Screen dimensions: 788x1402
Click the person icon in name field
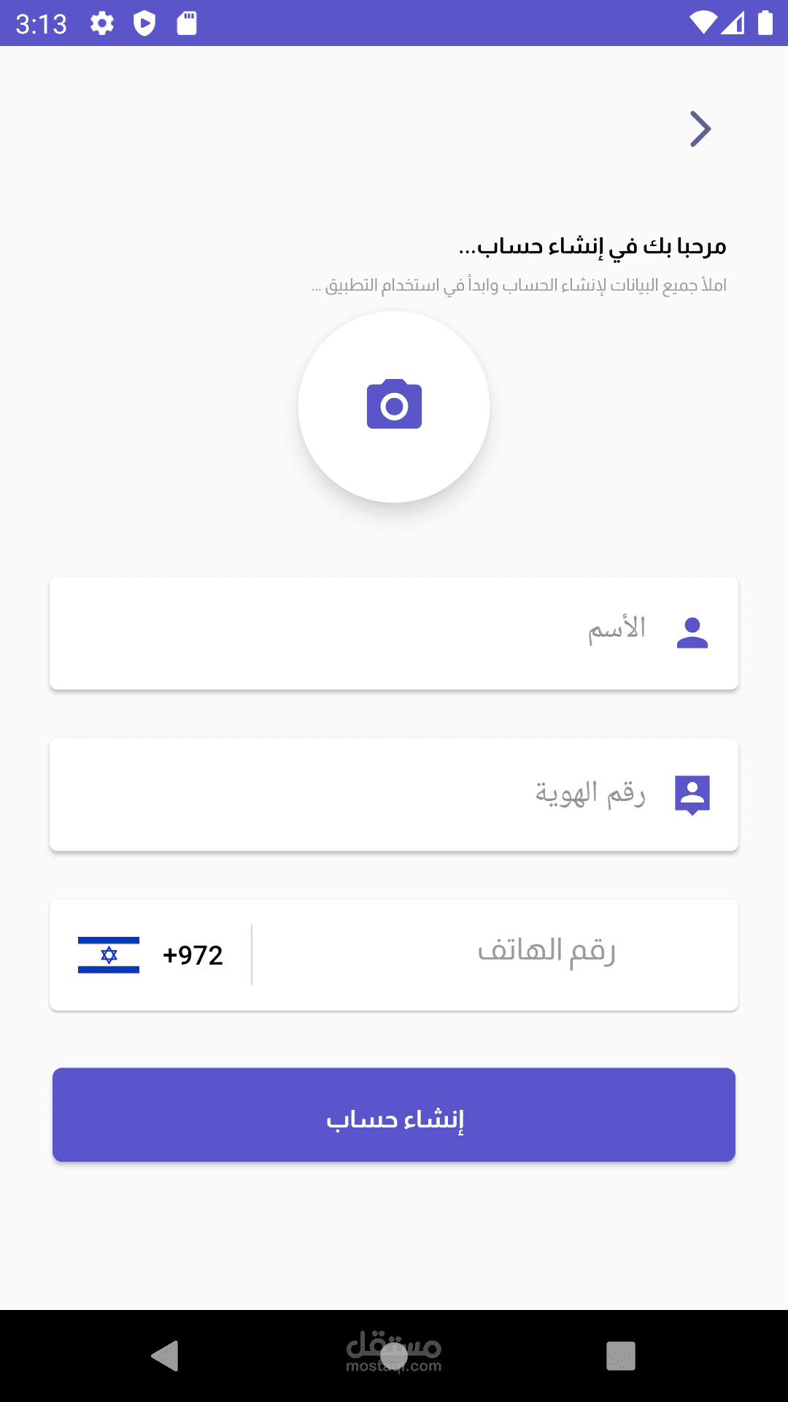[x=692, y=632]
